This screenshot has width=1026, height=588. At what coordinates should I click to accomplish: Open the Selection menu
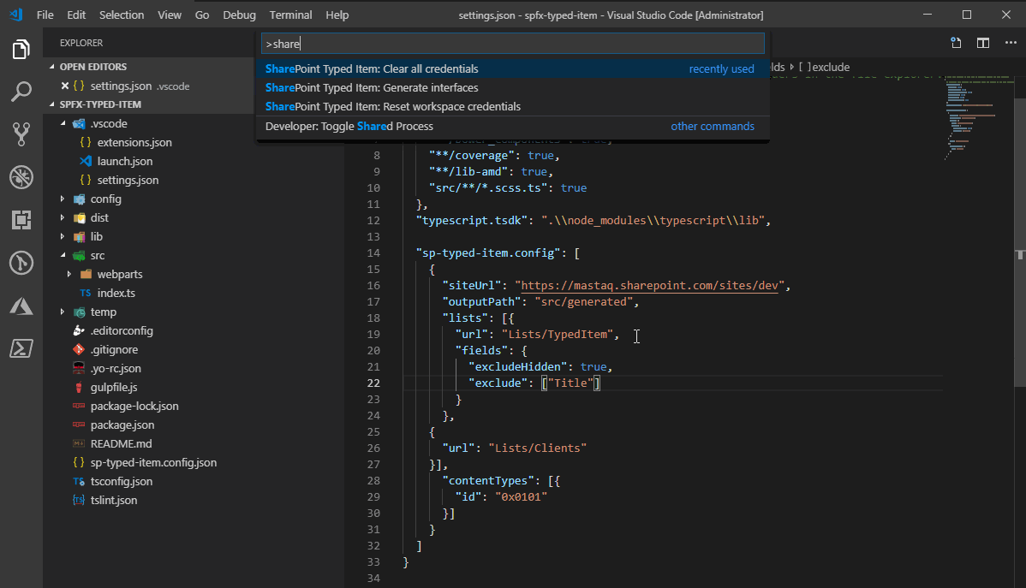[x=122, y=15]
